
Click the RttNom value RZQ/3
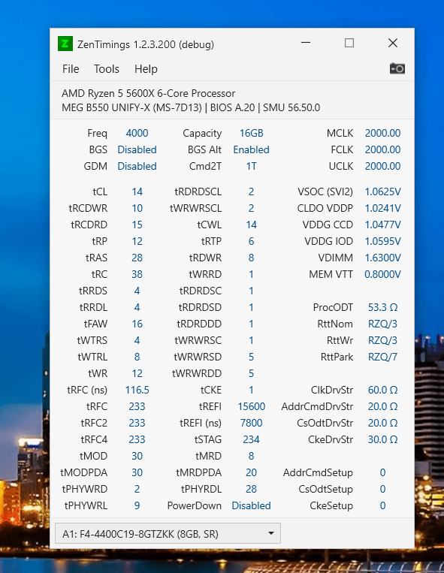(x=382, y=324)
